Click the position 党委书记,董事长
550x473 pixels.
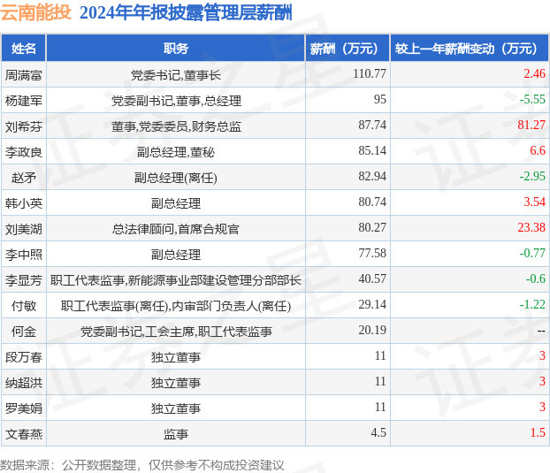[176, 74]
